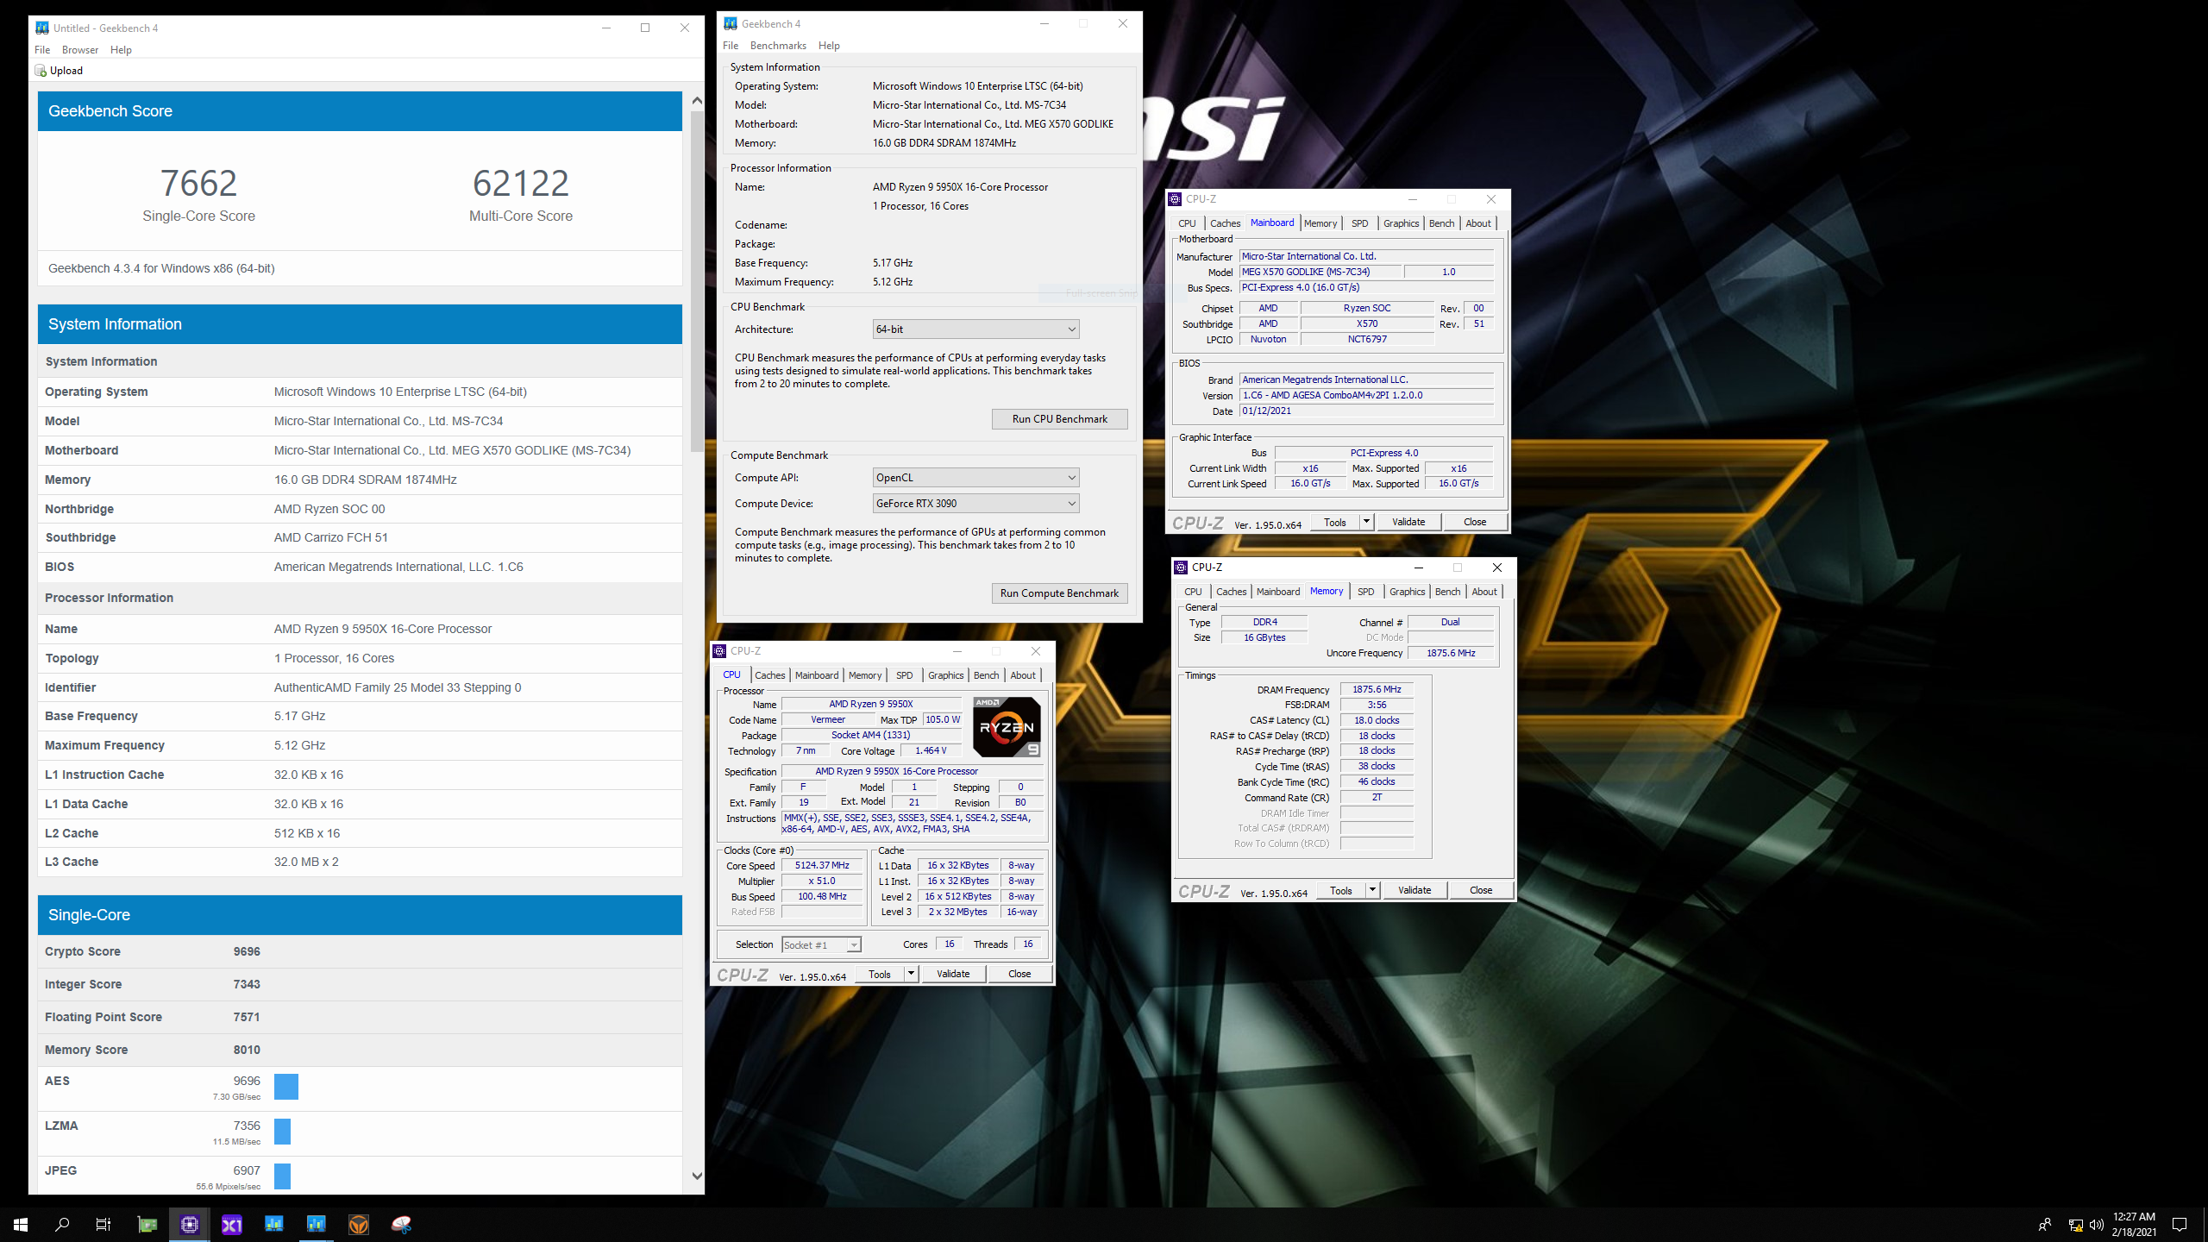Image resolution: width=2208 pixels, height=1242 pixels.
Task: Open File menu in the Geekbench 4 benchmark window
Action: 731,46
